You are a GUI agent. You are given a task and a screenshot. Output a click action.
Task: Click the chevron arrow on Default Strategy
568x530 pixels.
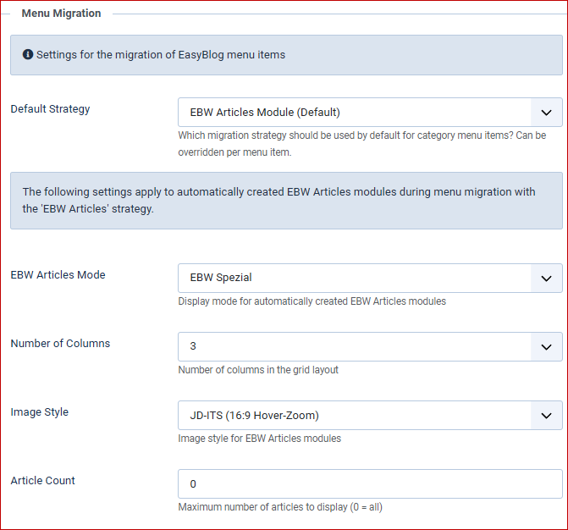(x=545, y=112)
